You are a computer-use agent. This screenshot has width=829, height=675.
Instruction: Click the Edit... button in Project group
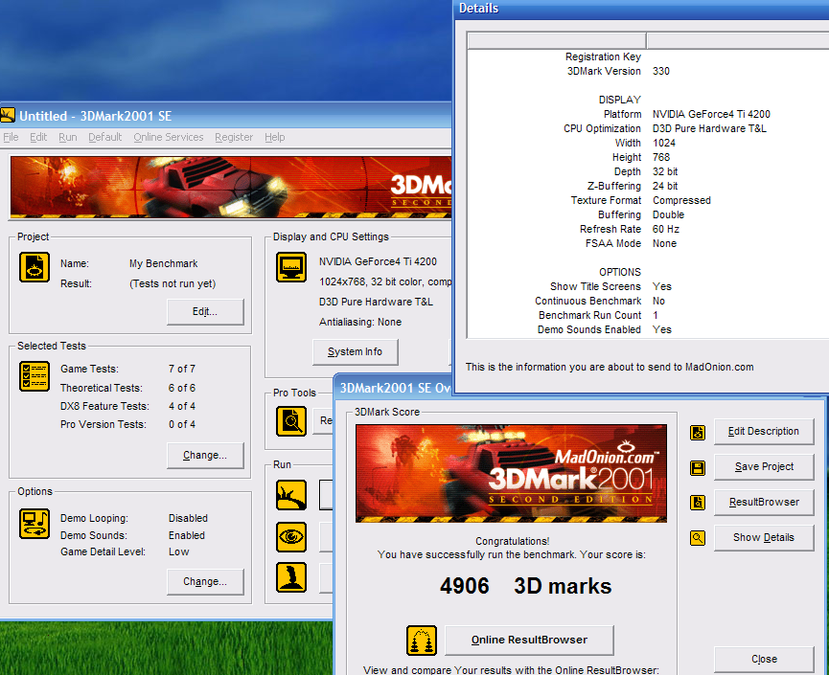[x=205, y=311]
